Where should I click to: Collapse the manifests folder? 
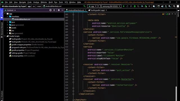click(8, 17)
